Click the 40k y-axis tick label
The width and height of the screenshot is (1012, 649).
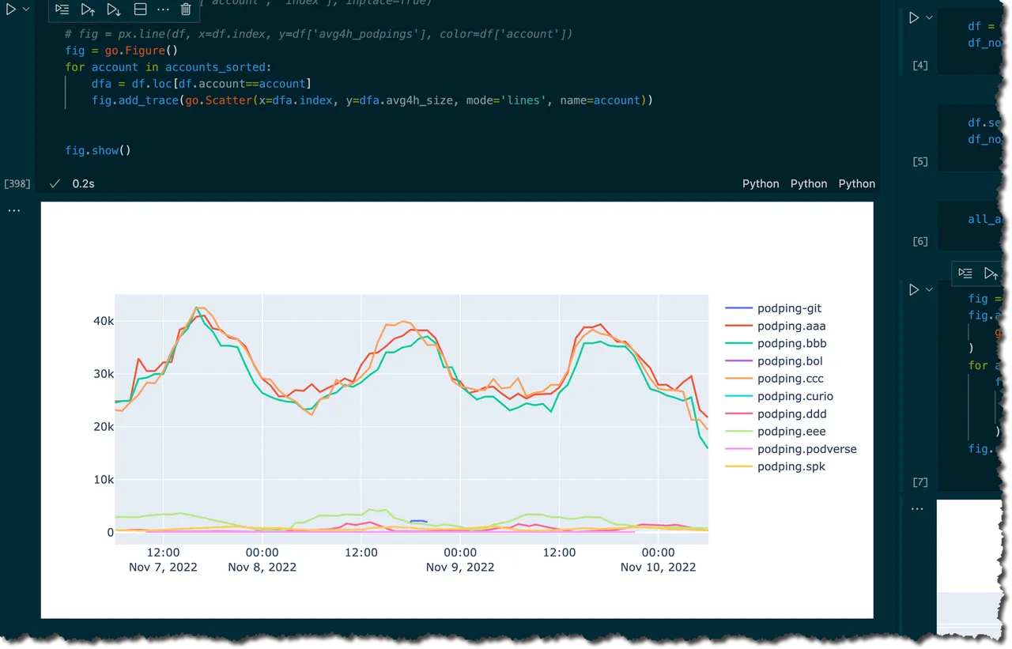tap(104, 321)
